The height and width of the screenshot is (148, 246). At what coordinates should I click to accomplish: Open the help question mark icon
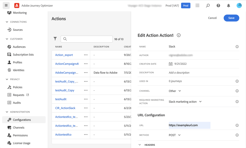[x=218, y=6]
